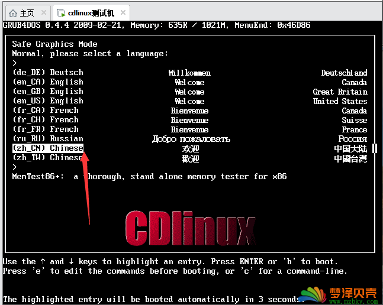Choose the (en_GB) English entry

click(48, 92)
